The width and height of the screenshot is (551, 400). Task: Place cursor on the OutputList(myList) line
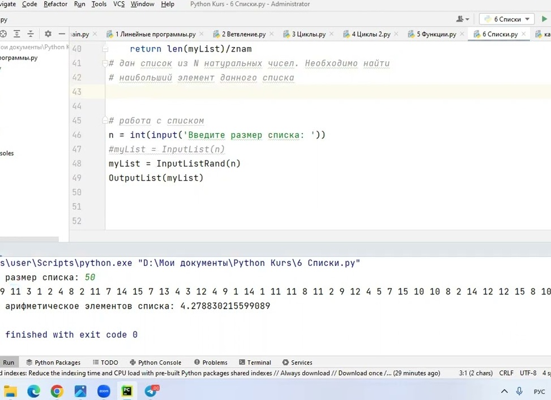click(x=156, y=178)
